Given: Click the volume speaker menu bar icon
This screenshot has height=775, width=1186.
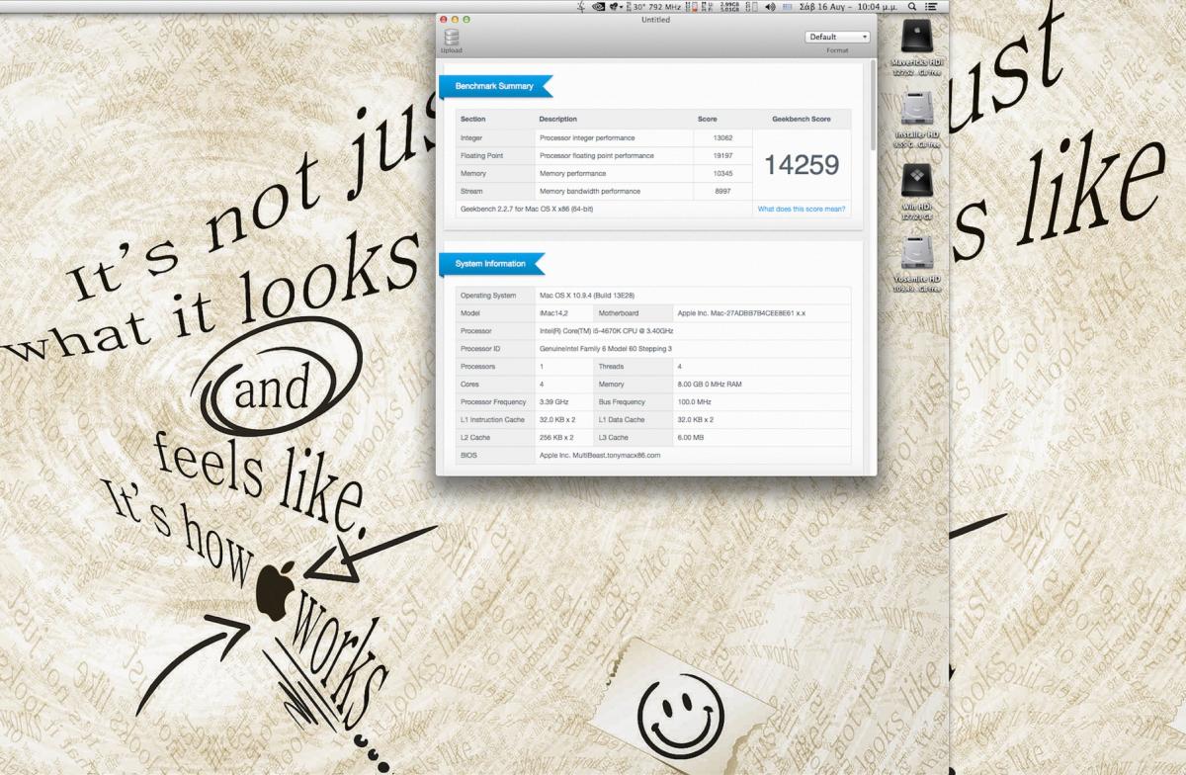Looking at the screenshot, I should click(770, 6).
